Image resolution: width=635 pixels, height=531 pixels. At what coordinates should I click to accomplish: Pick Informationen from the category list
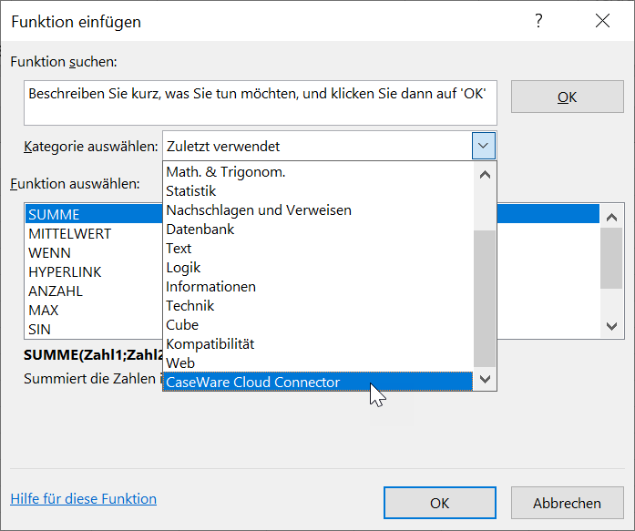(317, 287)
